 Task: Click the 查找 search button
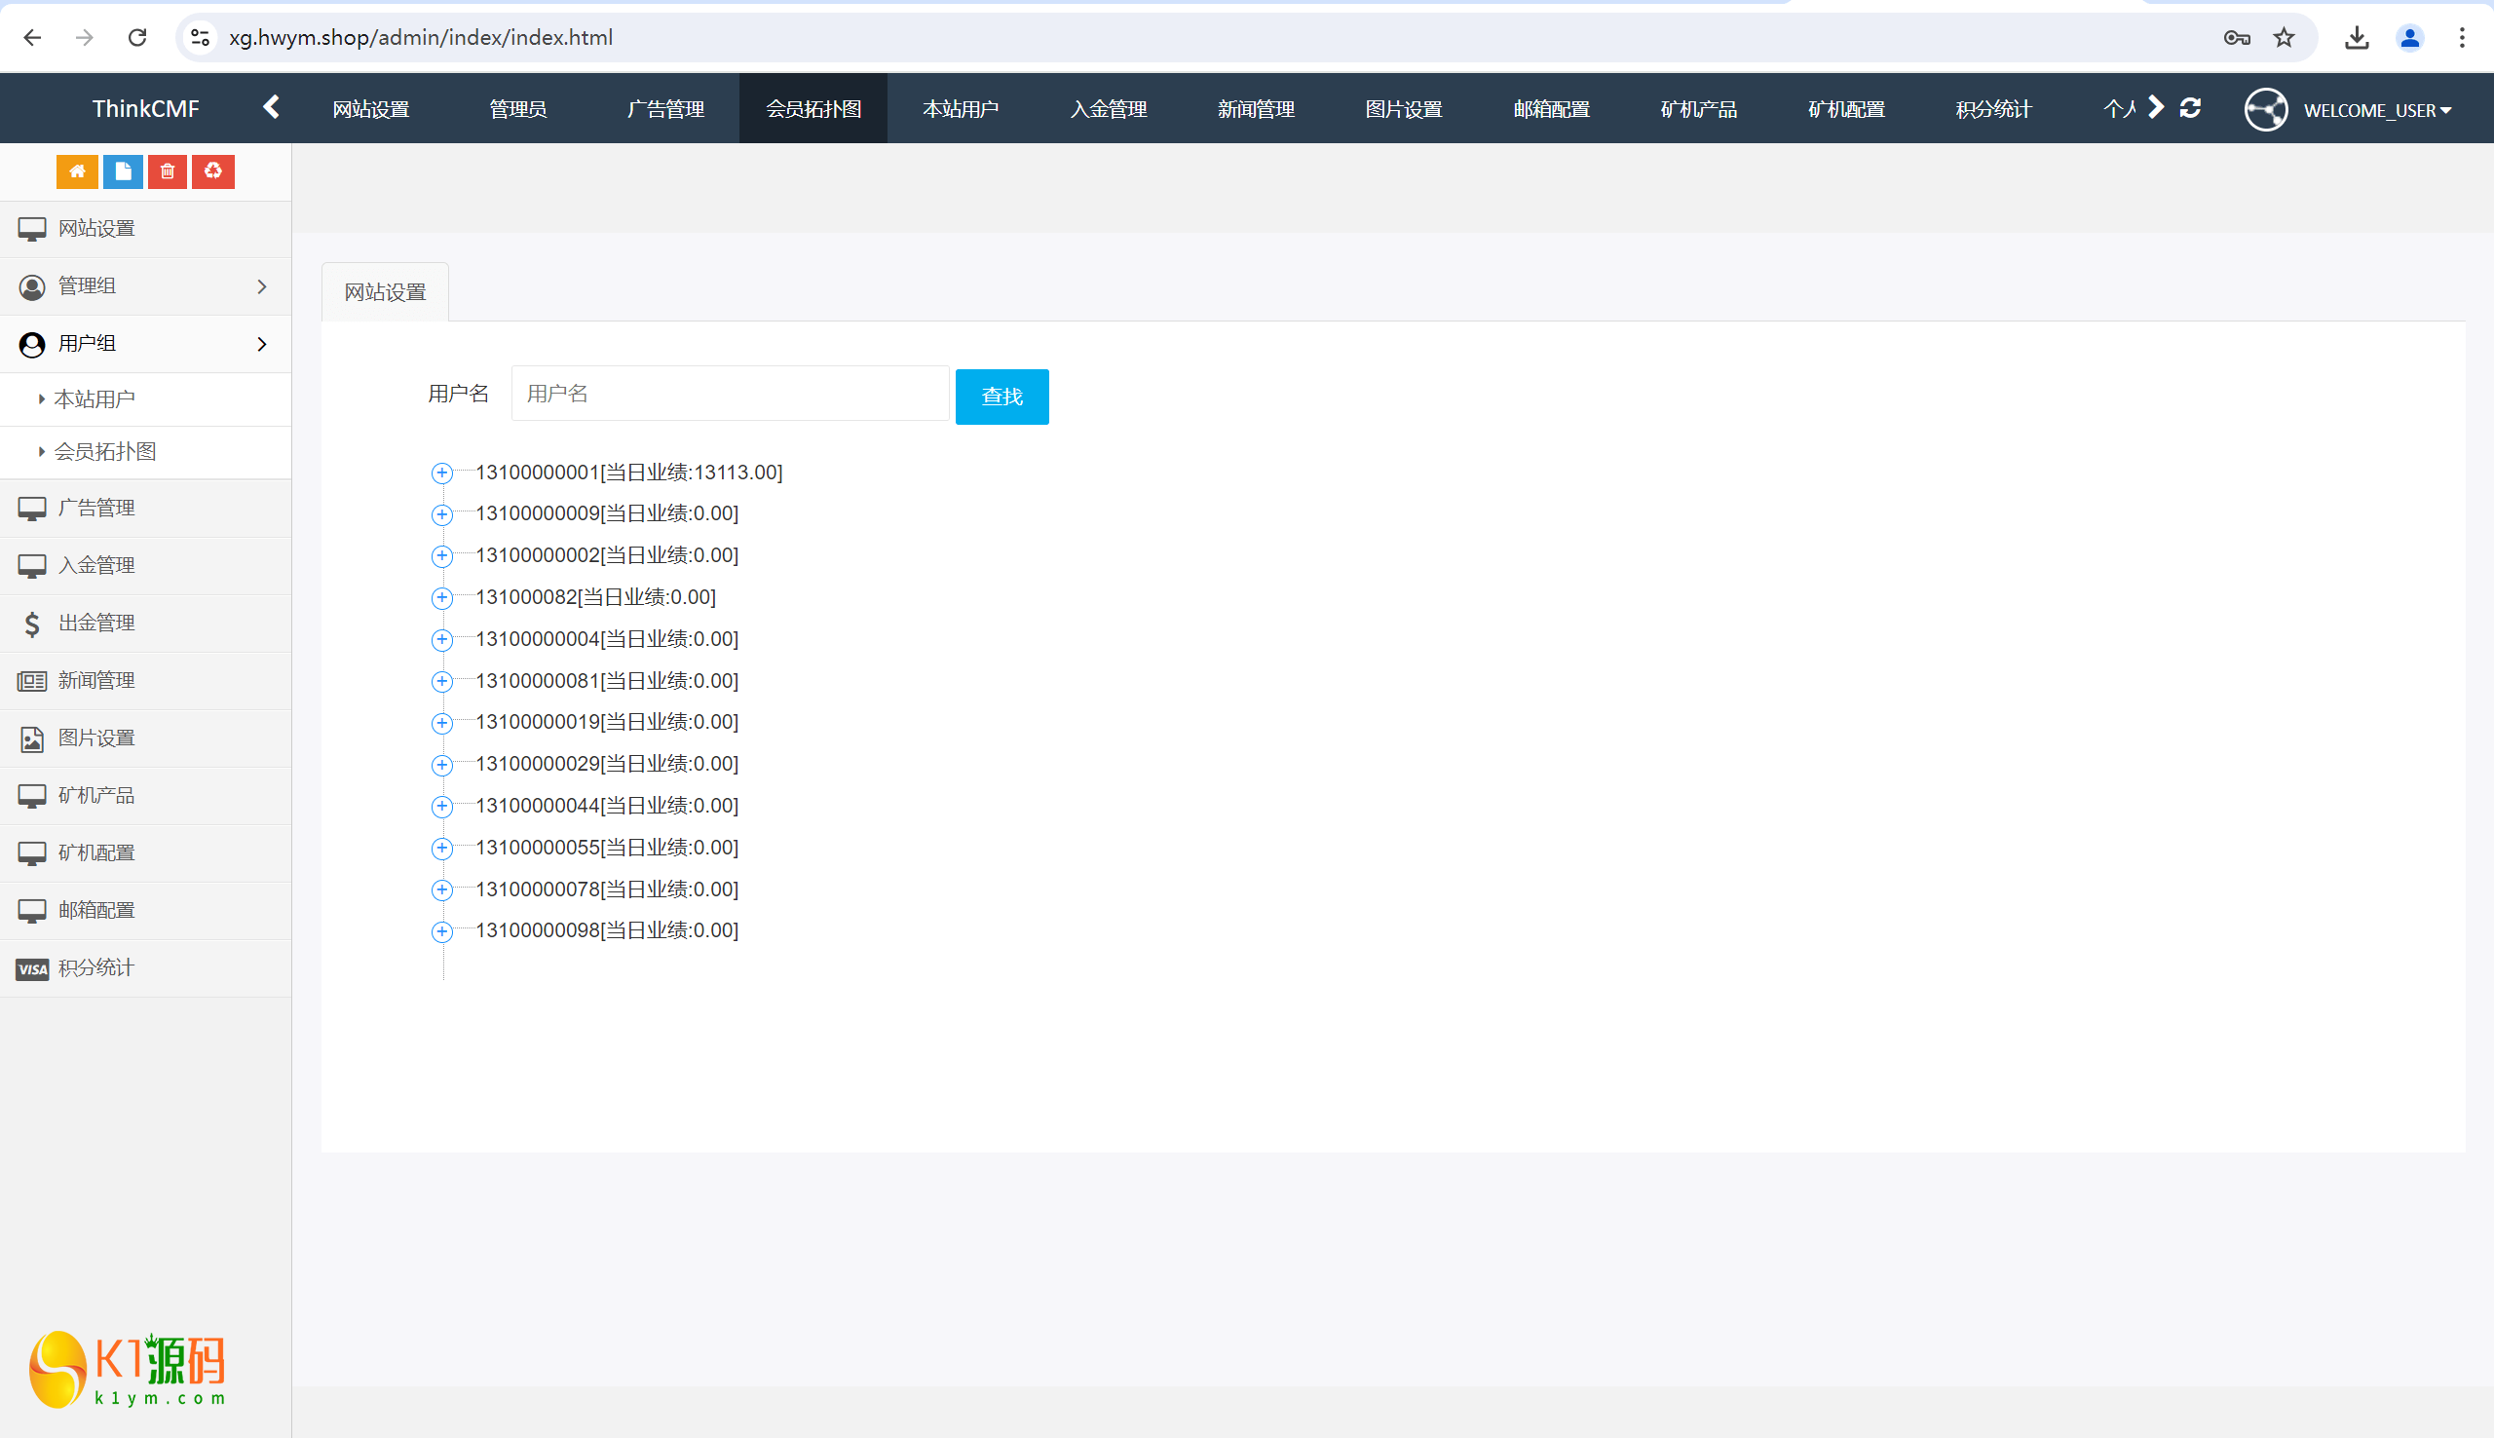click(x=1001, y=397)
